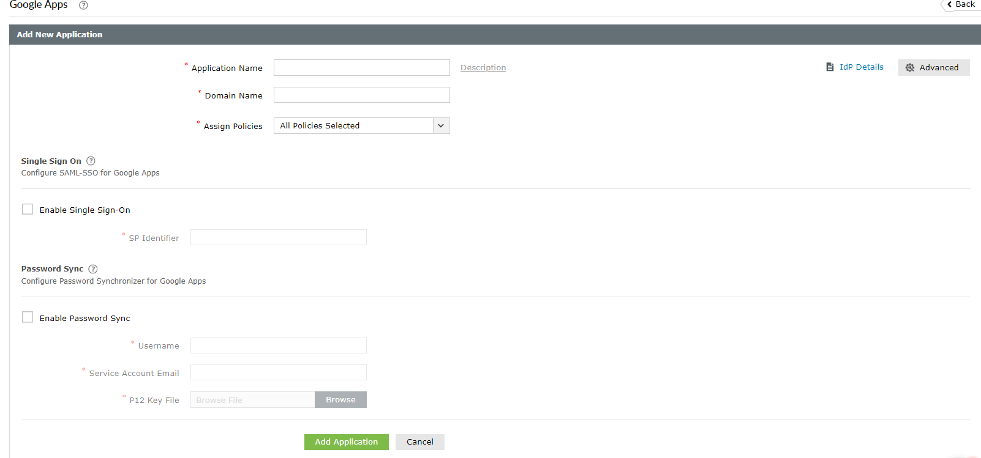Open the Description link
The height and width of the screenshot is (458, 981).
point(483,68)
